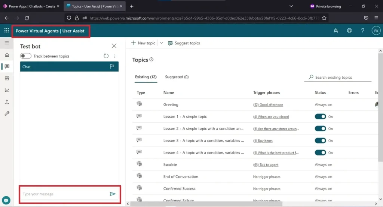Image resolution: width=383 pixels, height=207 pixels.
Task: Close the Test bot panel
Action: 114,46
